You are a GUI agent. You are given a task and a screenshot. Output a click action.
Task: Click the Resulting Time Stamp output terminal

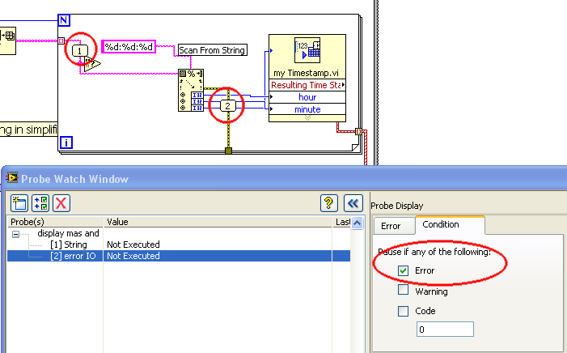pos(307,85)
